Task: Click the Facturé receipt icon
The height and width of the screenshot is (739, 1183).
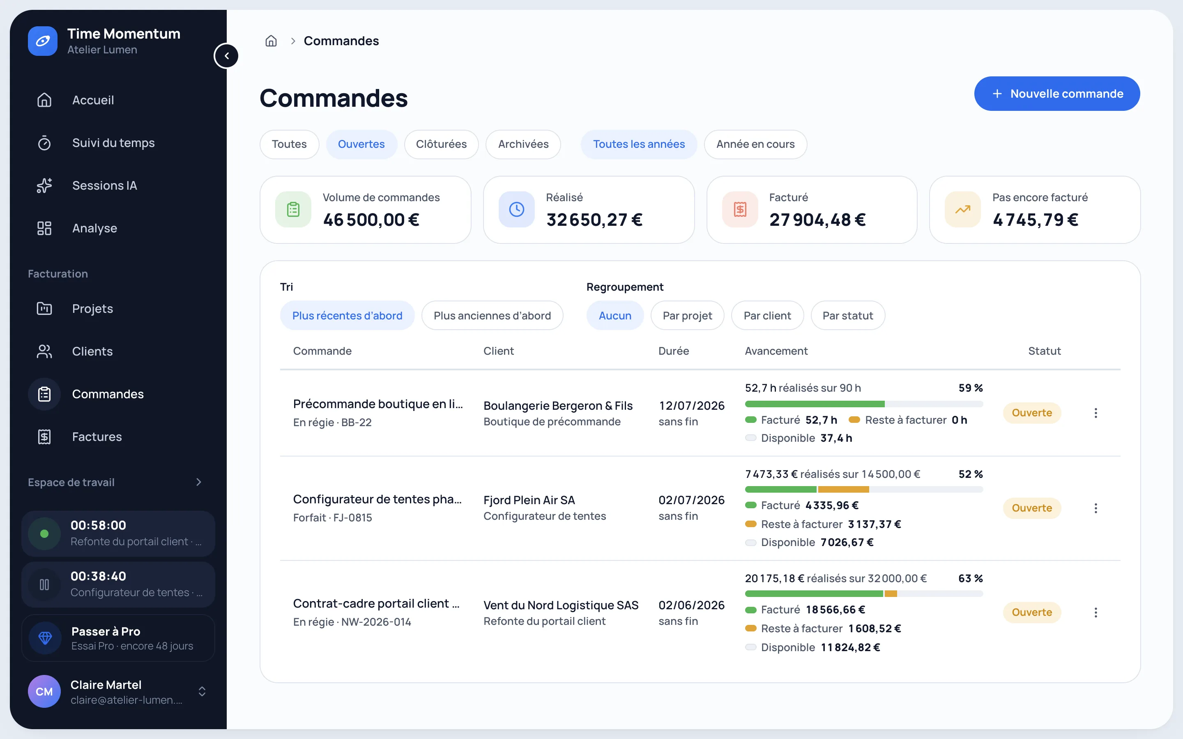Action: click(x=740, y=210)
